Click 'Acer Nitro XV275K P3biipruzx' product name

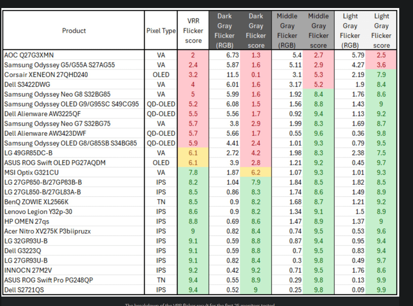coord(47,232)
